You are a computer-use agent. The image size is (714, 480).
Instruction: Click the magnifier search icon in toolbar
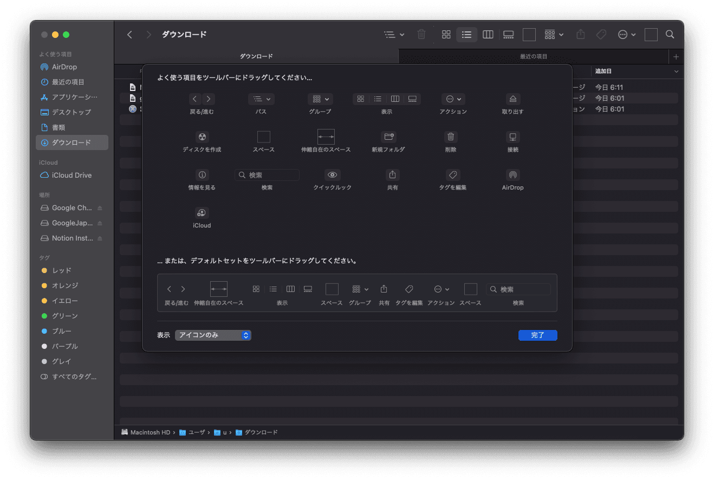coord(670,35)
